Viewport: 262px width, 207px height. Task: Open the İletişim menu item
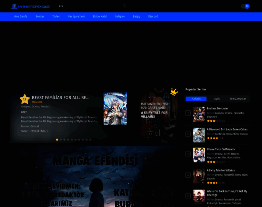tap(120, 16)
